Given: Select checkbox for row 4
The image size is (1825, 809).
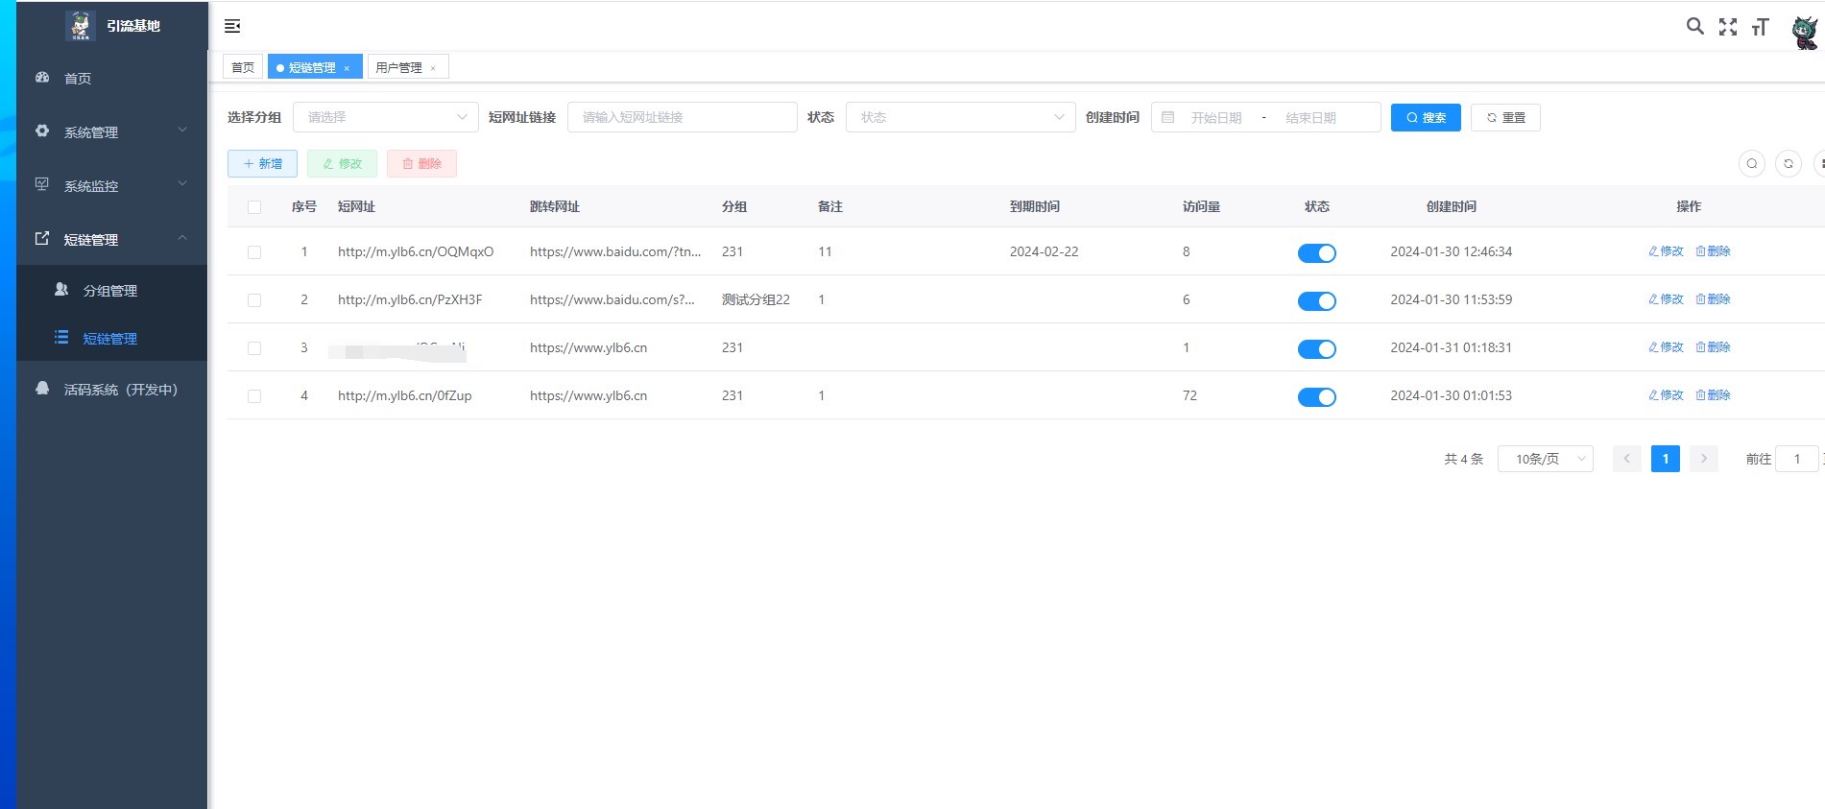Looking at the screenshot, I should point(254,396).
